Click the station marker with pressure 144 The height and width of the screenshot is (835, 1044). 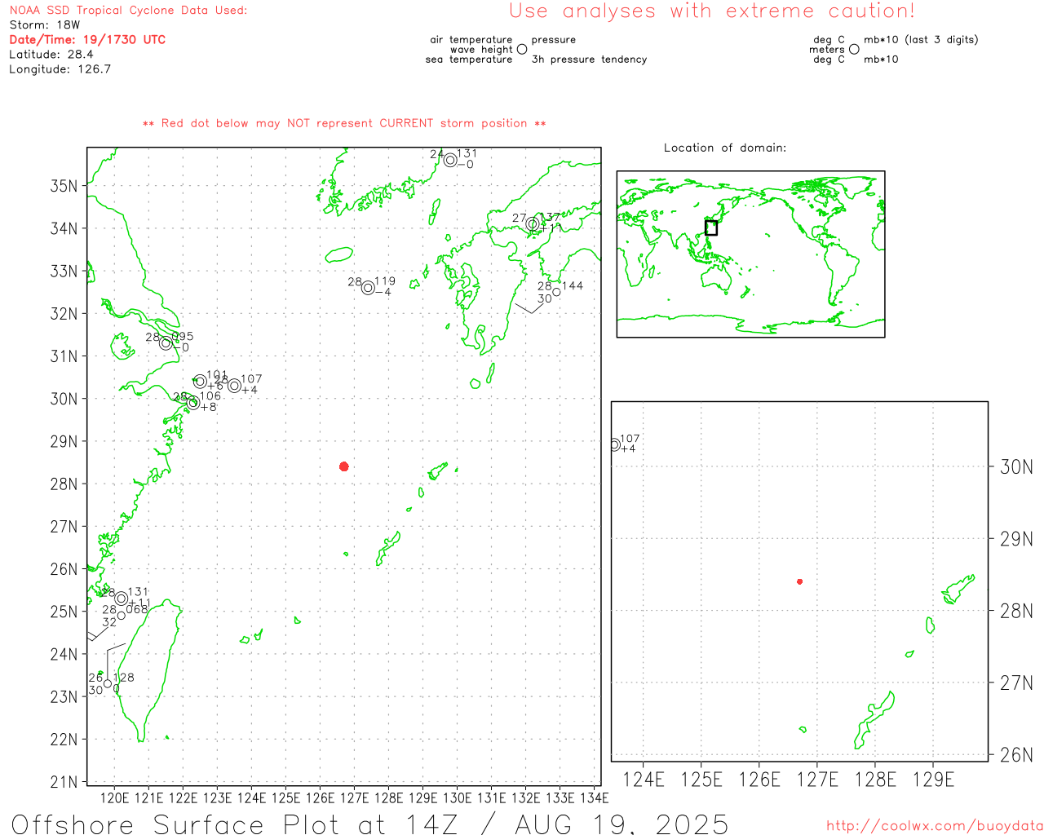[x=556, y=292]
